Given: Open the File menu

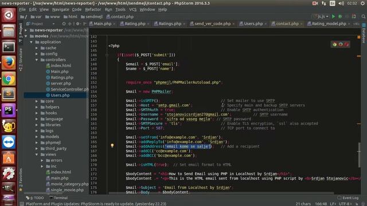Looking at the screenshot, I should pyautogui.click(x=22, y=10).
